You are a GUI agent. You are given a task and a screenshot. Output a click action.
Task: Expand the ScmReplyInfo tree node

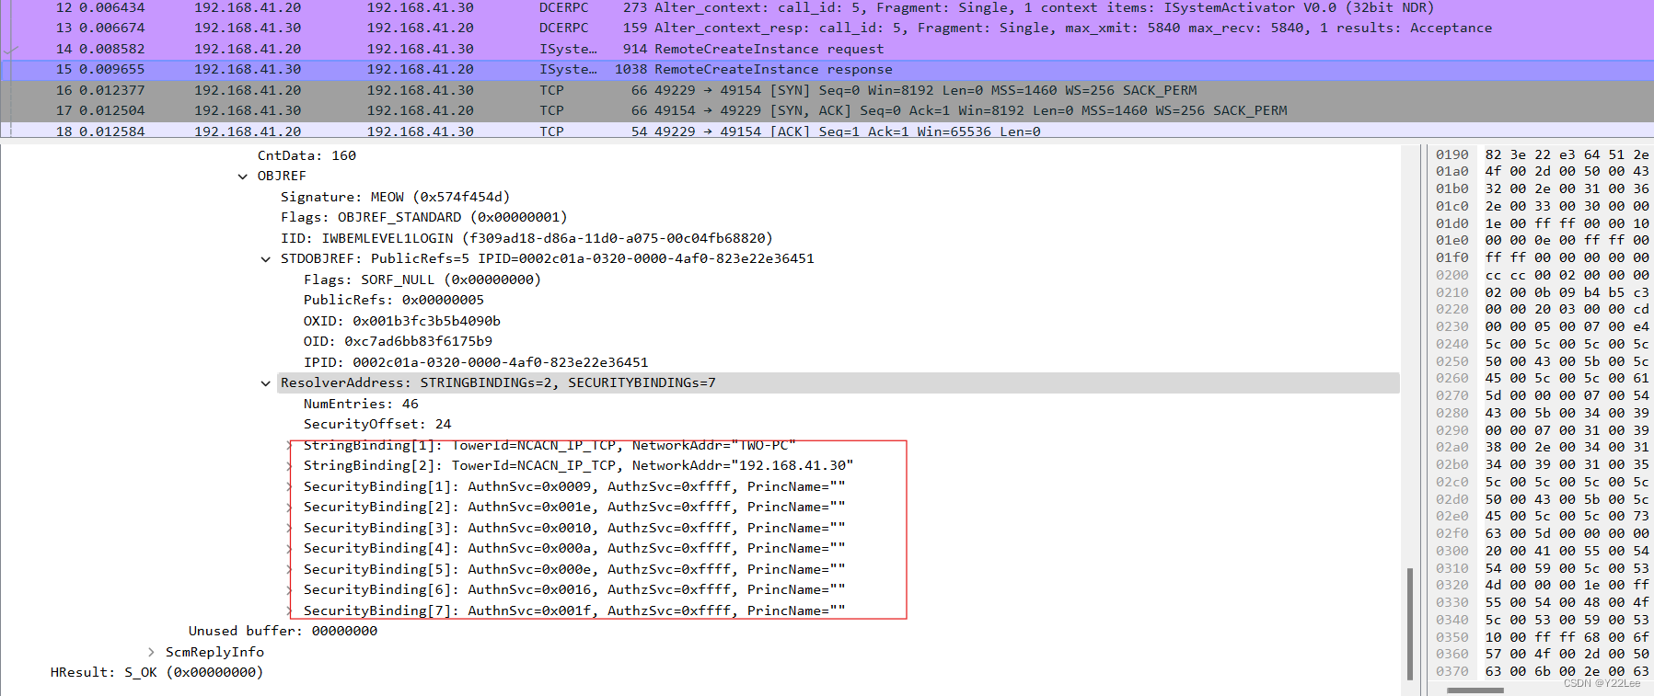tap(151, 652)
